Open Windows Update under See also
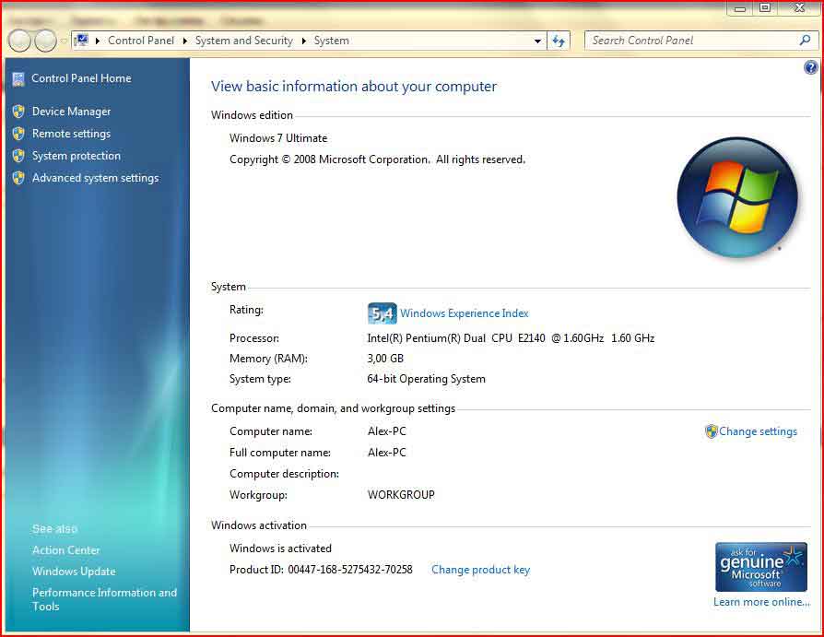The image size is (824, 637). pyautogui.click(x=74, y=572)
